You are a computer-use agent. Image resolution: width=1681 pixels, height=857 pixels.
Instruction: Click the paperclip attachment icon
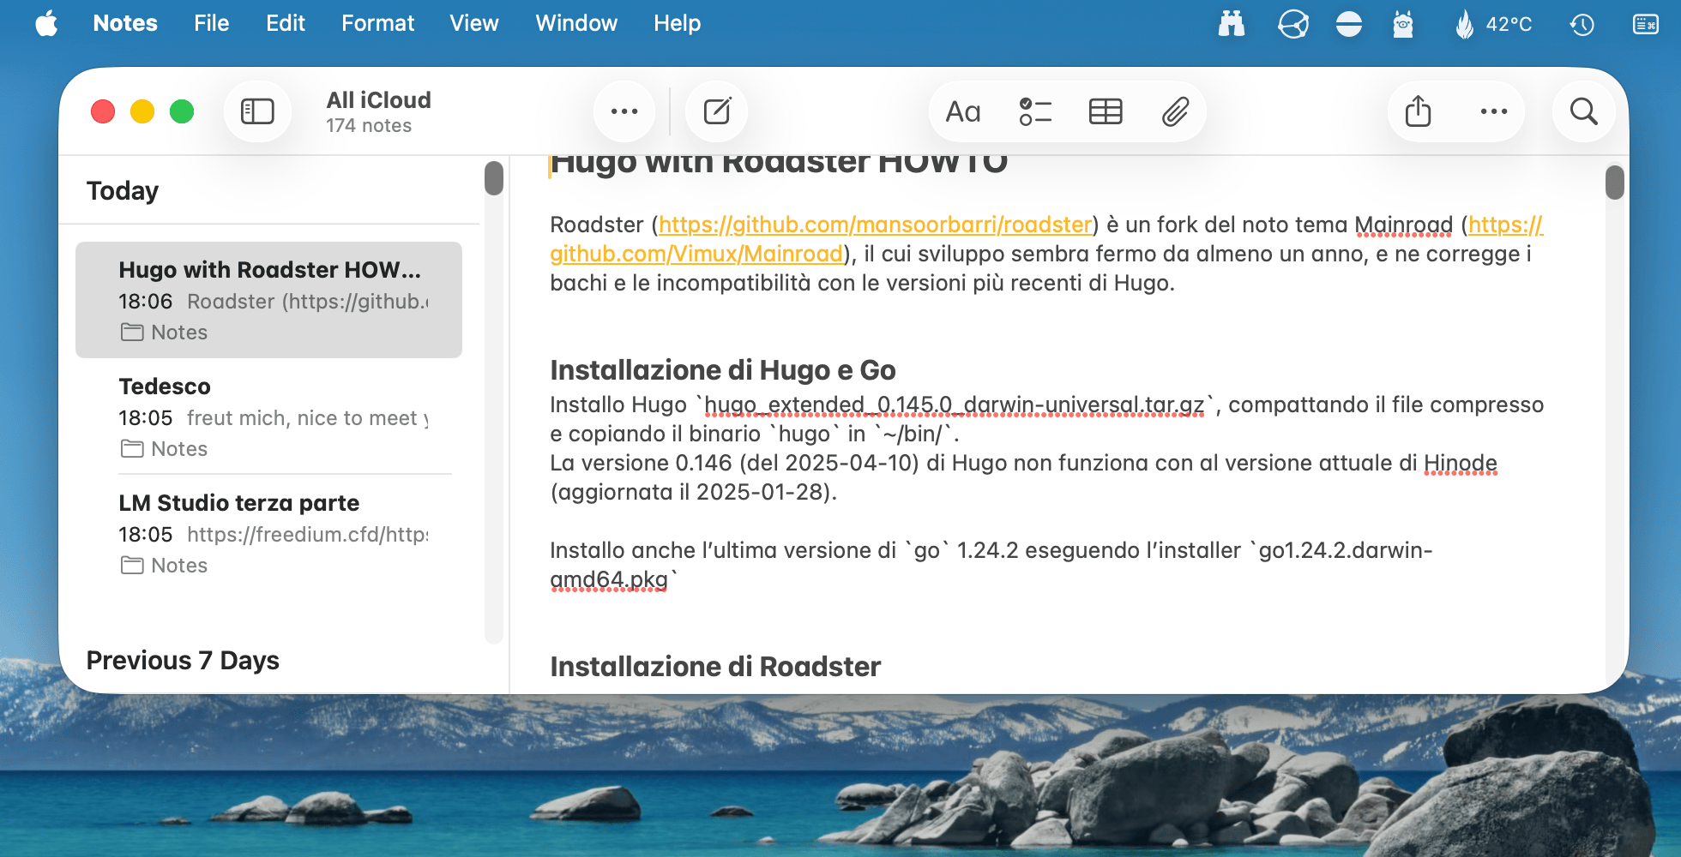(x=1175, y=111)
